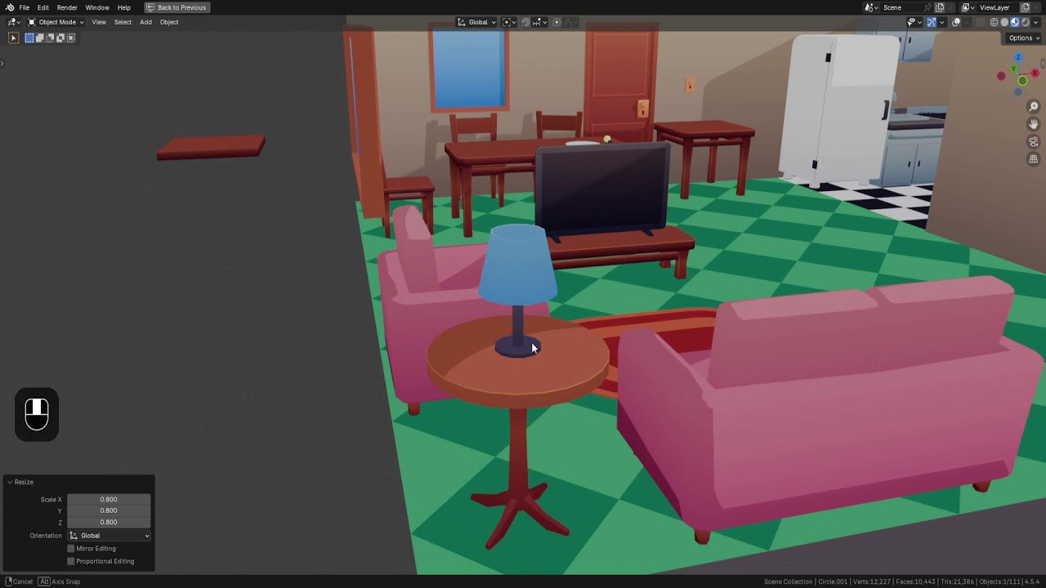Toggle the proportional editing circle icon
The image size is (1046, 588).
tap(557, 22)
